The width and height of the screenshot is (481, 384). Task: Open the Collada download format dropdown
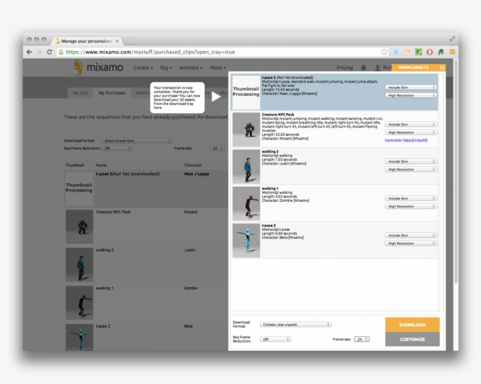[x=296, y=324]
